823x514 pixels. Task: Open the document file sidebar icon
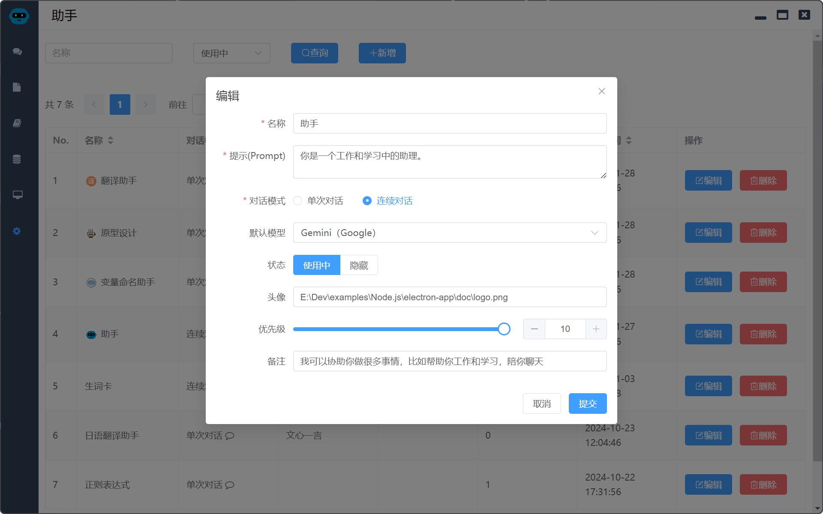coord(17,87)
